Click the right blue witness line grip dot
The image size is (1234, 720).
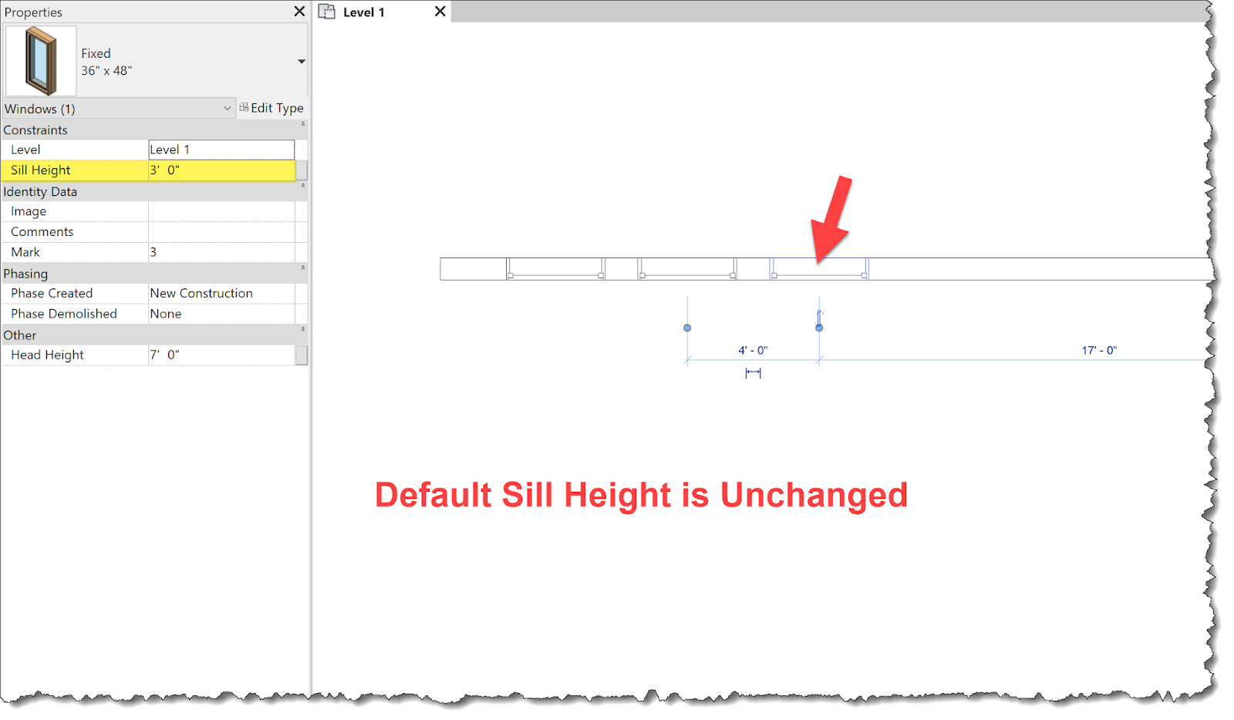[x=818, y=328]
